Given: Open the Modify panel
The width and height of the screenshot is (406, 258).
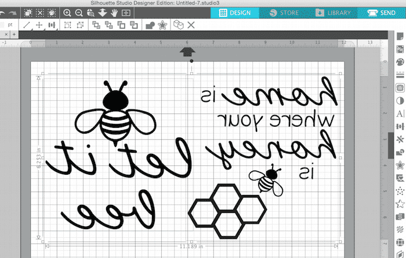Looking at the screenshot, I should (400, 152).
